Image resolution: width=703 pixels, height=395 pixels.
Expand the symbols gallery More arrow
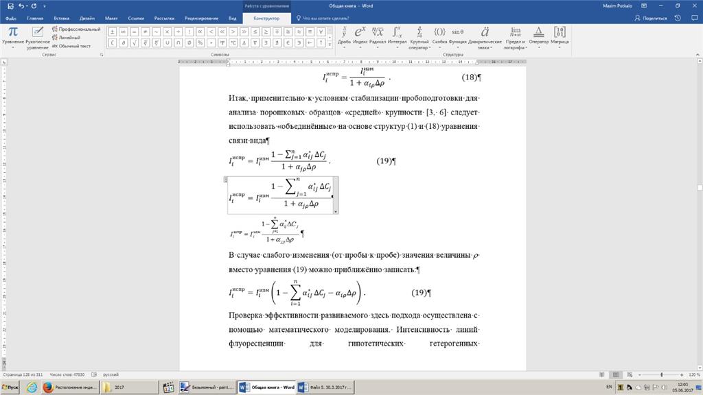(330, 45)
